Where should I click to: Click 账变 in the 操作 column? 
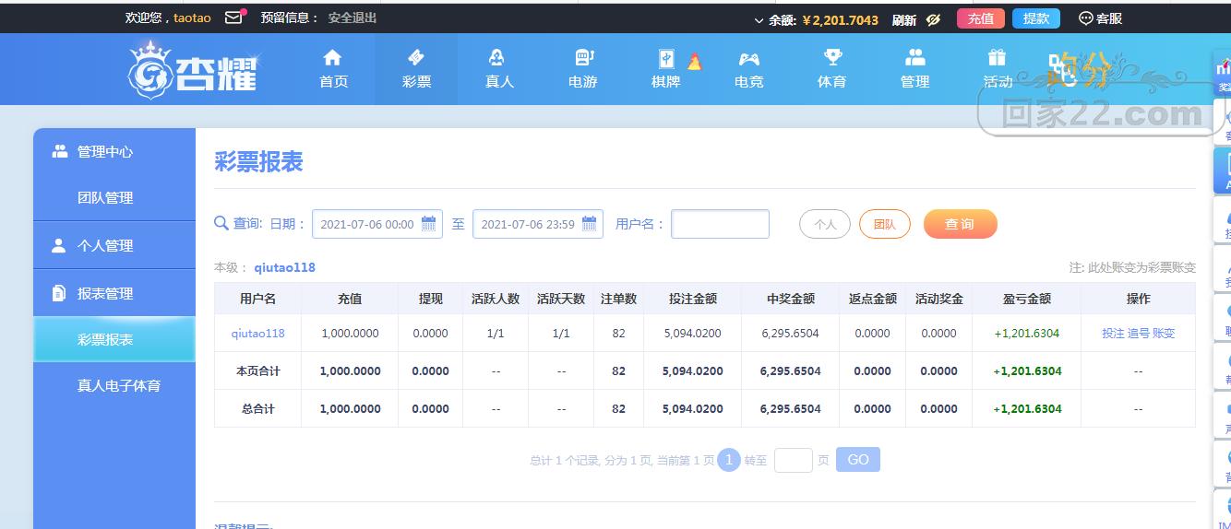pos(1164,334)
